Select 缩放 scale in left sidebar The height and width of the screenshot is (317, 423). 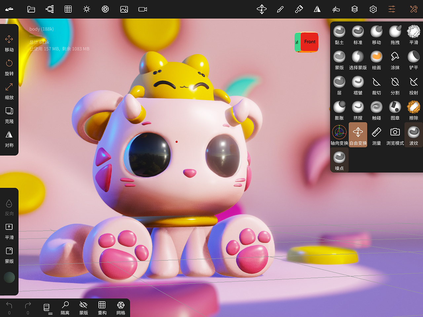[x=9, y=91]
